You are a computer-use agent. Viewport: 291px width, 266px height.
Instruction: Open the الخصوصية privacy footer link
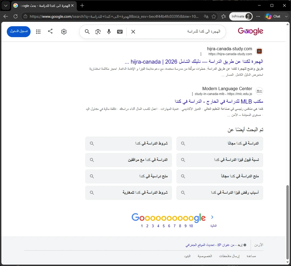click(205, 256)
